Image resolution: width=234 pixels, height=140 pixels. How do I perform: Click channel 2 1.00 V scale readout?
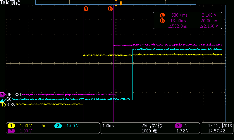click(72, 126)
